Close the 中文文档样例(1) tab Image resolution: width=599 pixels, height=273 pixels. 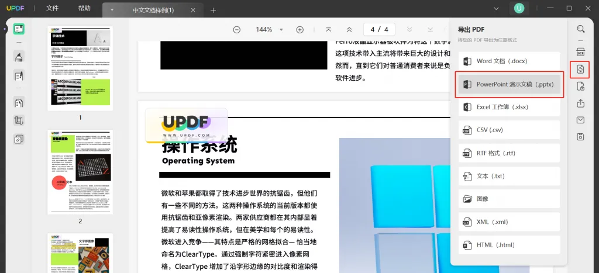193,11
